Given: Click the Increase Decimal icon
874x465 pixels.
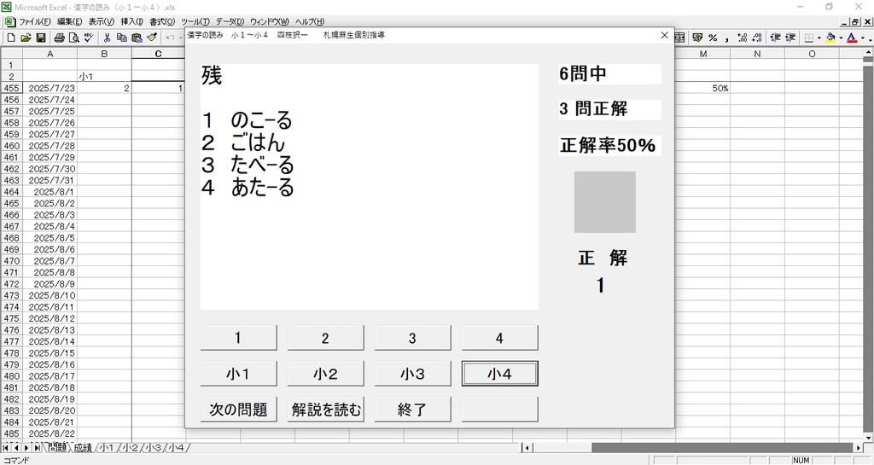Looking at the screenshot, I should (x=742, y=38).
